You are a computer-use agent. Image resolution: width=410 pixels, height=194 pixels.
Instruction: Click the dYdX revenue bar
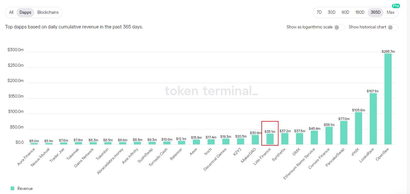[358, 128]
